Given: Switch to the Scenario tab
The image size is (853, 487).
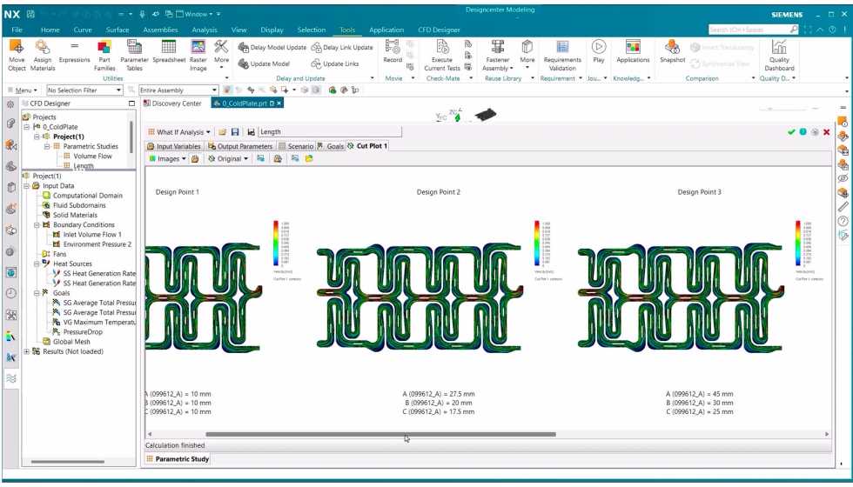Looking at the screenshot, I should 296,146.
